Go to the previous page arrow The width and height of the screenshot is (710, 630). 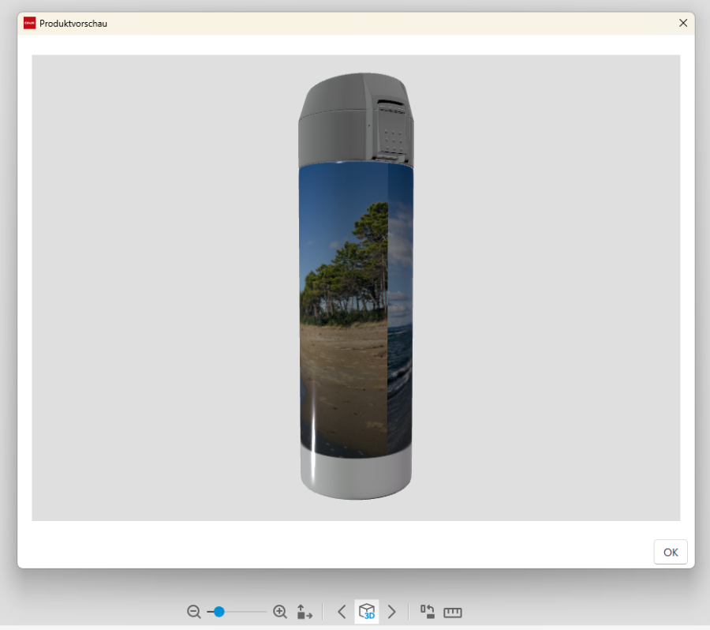(342, 612)
